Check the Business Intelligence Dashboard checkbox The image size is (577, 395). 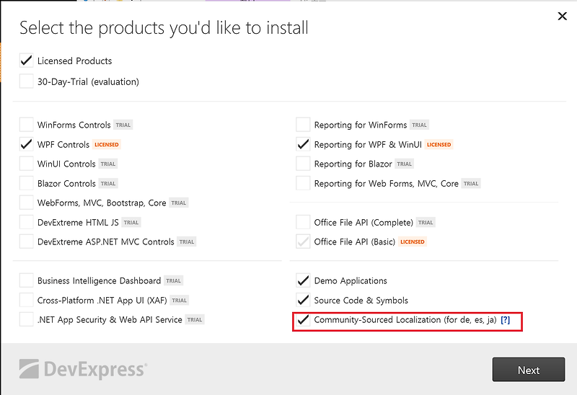(27, 280)
